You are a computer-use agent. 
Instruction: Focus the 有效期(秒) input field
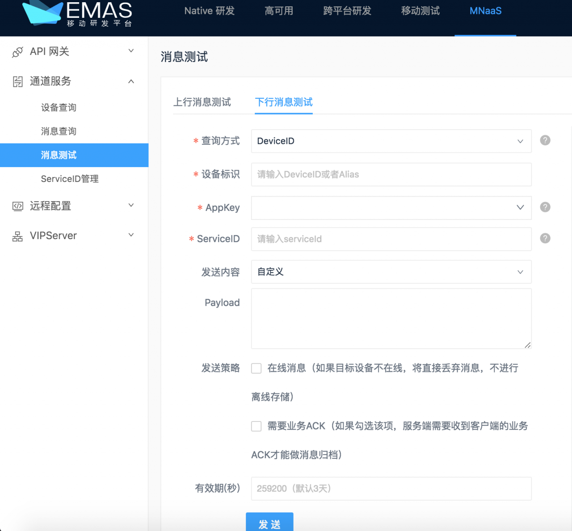point(391,489)
